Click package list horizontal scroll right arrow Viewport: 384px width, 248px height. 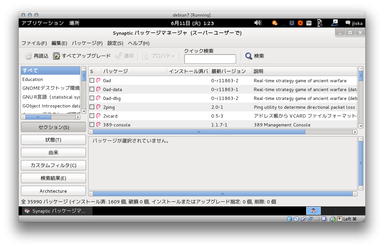tap(355, 132)
